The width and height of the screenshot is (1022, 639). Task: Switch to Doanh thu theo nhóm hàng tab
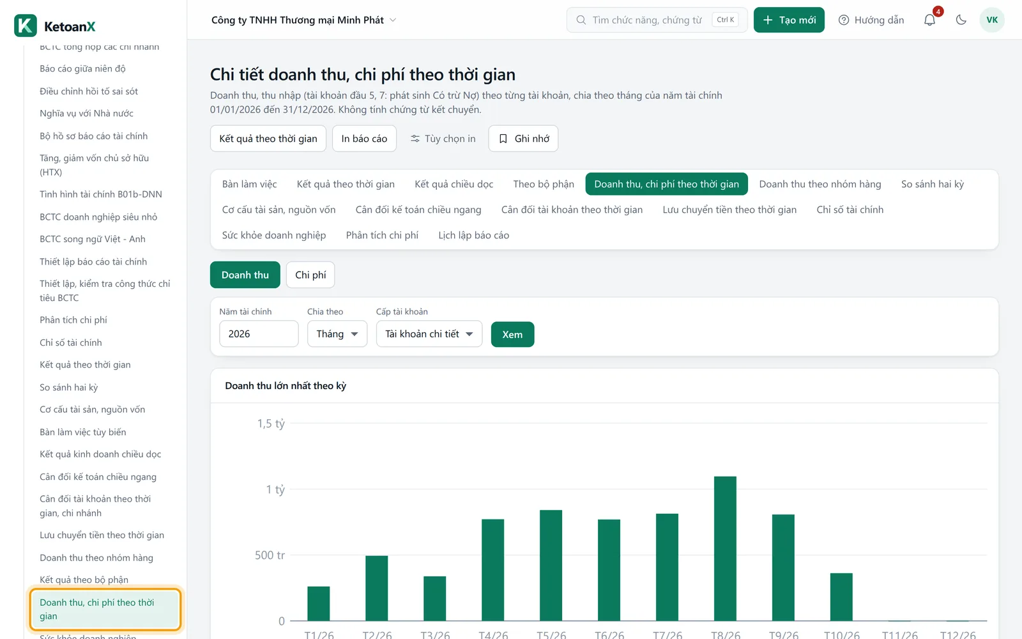820,184
